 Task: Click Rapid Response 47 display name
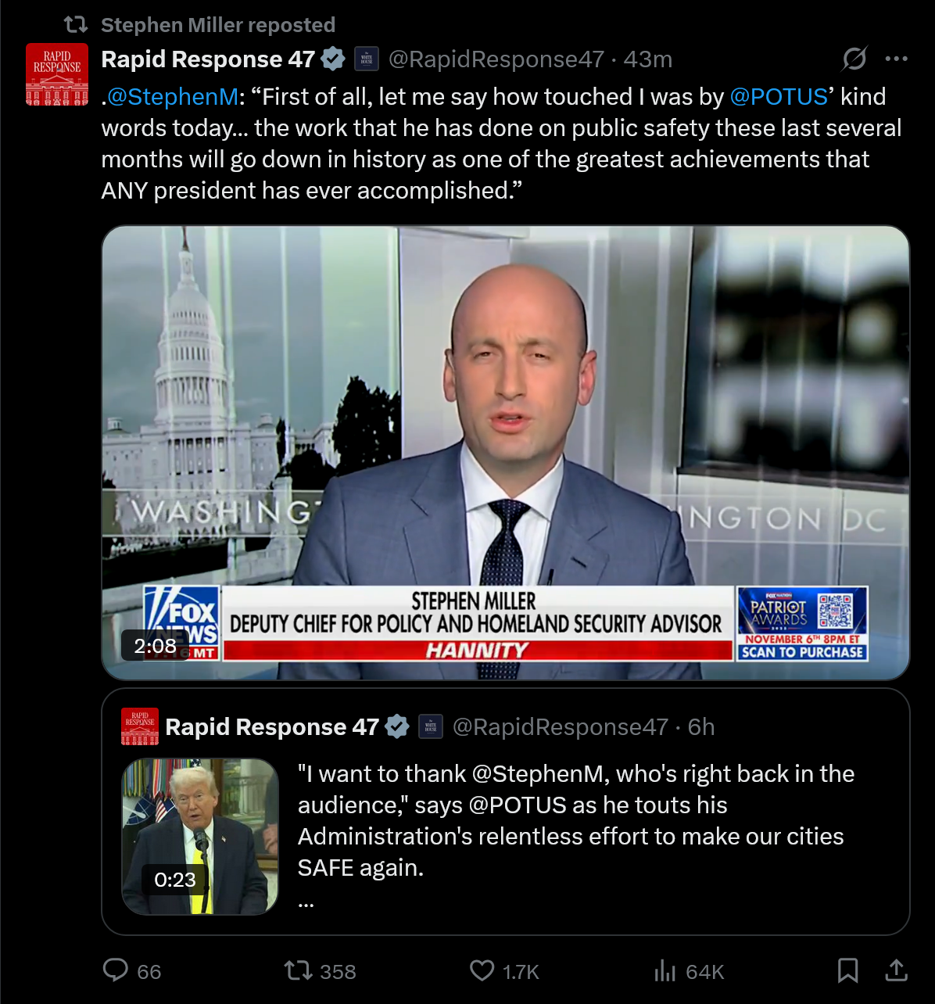click(208, 59)
